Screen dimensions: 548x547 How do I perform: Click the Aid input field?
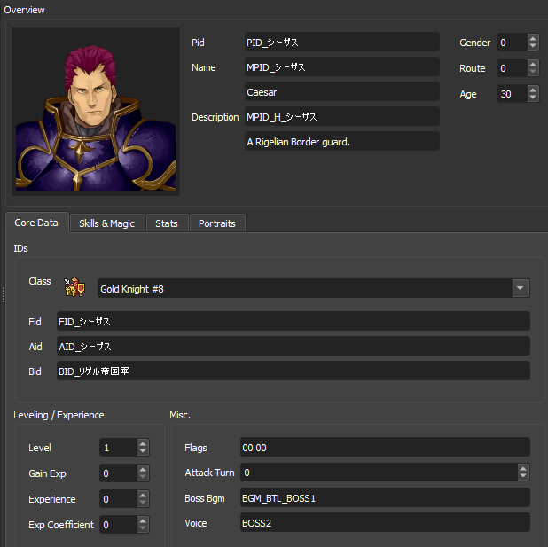coord(294,346)
